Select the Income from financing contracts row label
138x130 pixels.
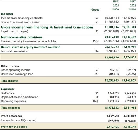tap(22, 18)
